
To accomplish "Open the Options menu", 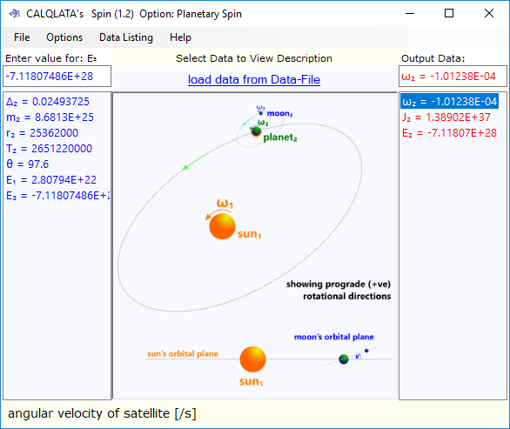I will point(64,37).
